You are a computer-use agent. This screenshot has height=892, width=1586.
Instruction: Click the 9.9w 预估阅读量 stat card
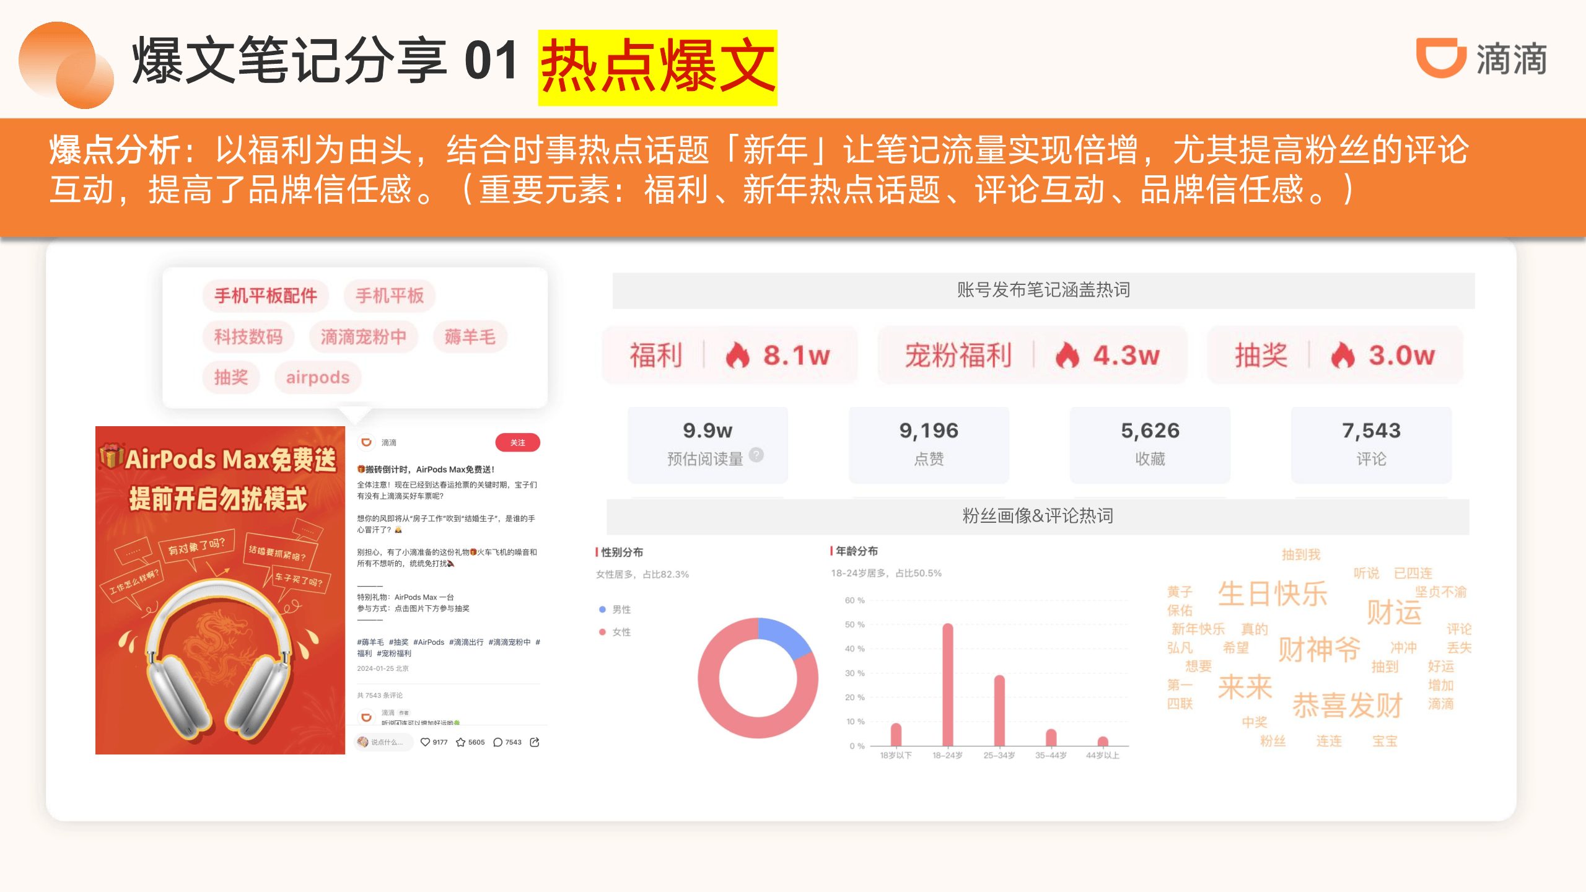click(x=708, y=445)
